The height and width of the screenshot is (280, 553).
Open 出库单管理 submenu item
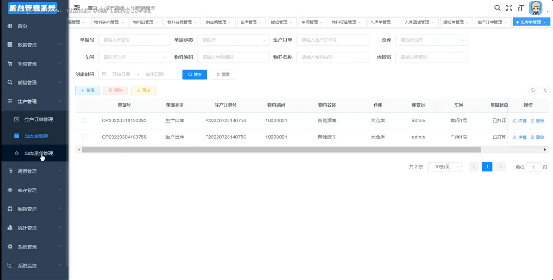[x=34, y=136]
